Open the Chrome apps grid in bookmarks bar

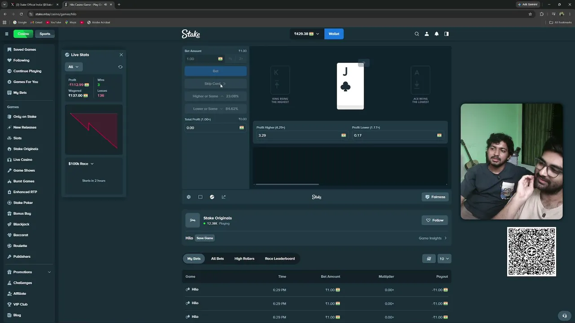[4, 22]
